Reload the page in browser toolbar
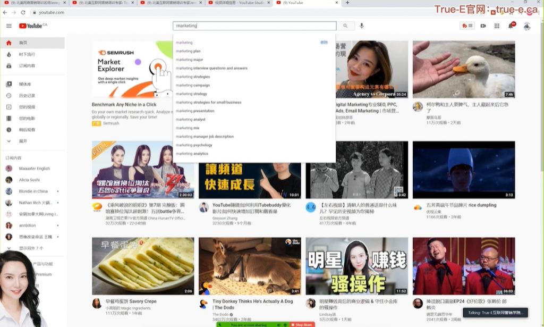Screen dimensions: 544x327 (x=22, y=12)
